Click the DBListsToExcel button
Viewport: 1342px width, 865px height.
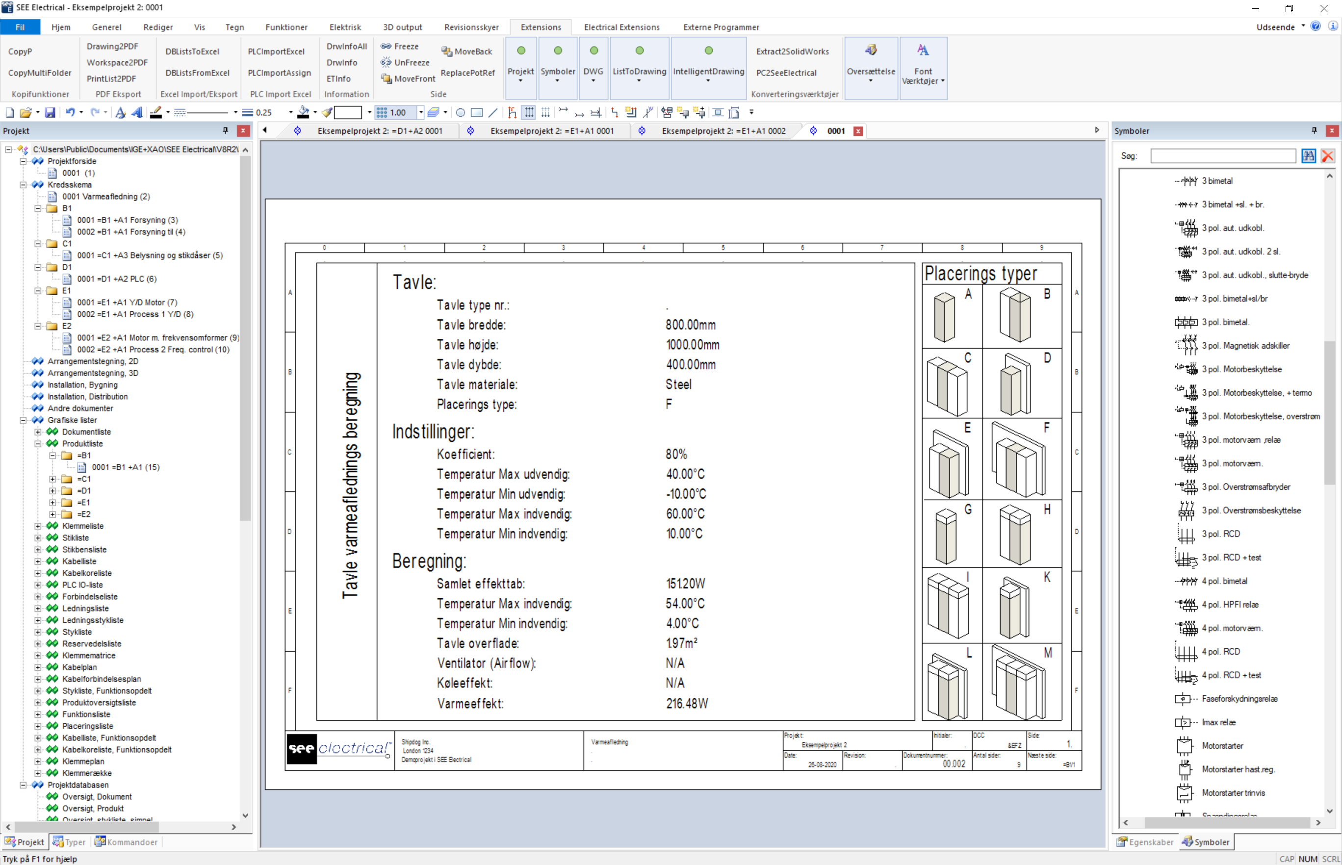click(x=192, y=51)
